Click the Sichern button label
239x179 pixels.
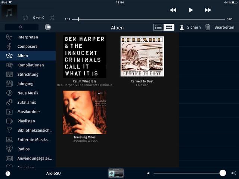(x=194, y=27)
